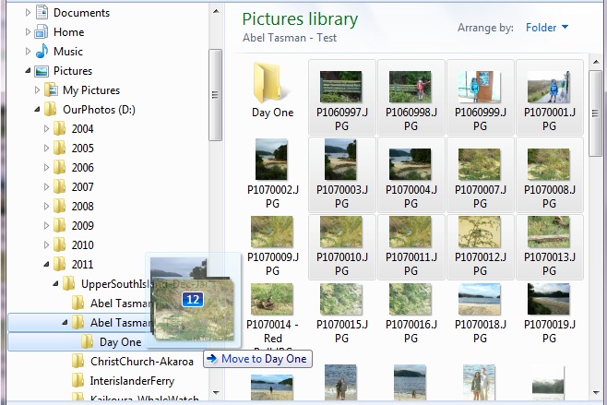Expand the Home tree node
607x405 pixels.
click(x=28, y=31)
